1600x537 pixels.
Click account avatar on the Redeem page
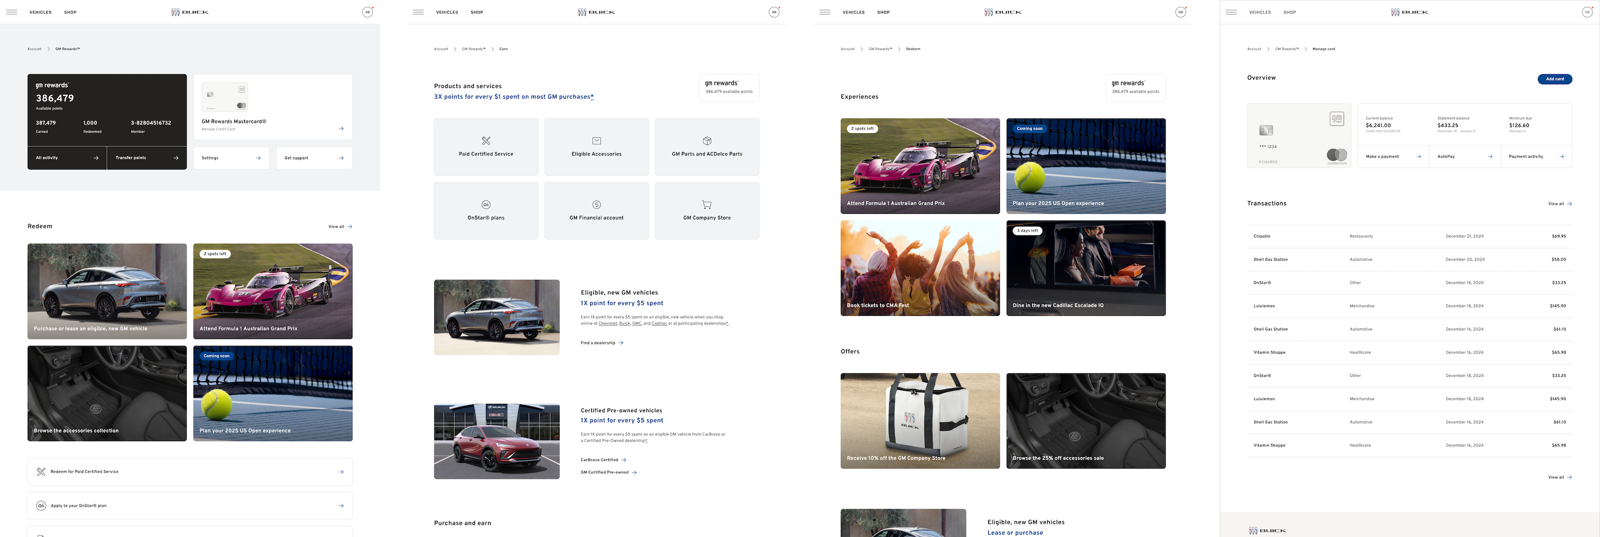point(1181,12)
